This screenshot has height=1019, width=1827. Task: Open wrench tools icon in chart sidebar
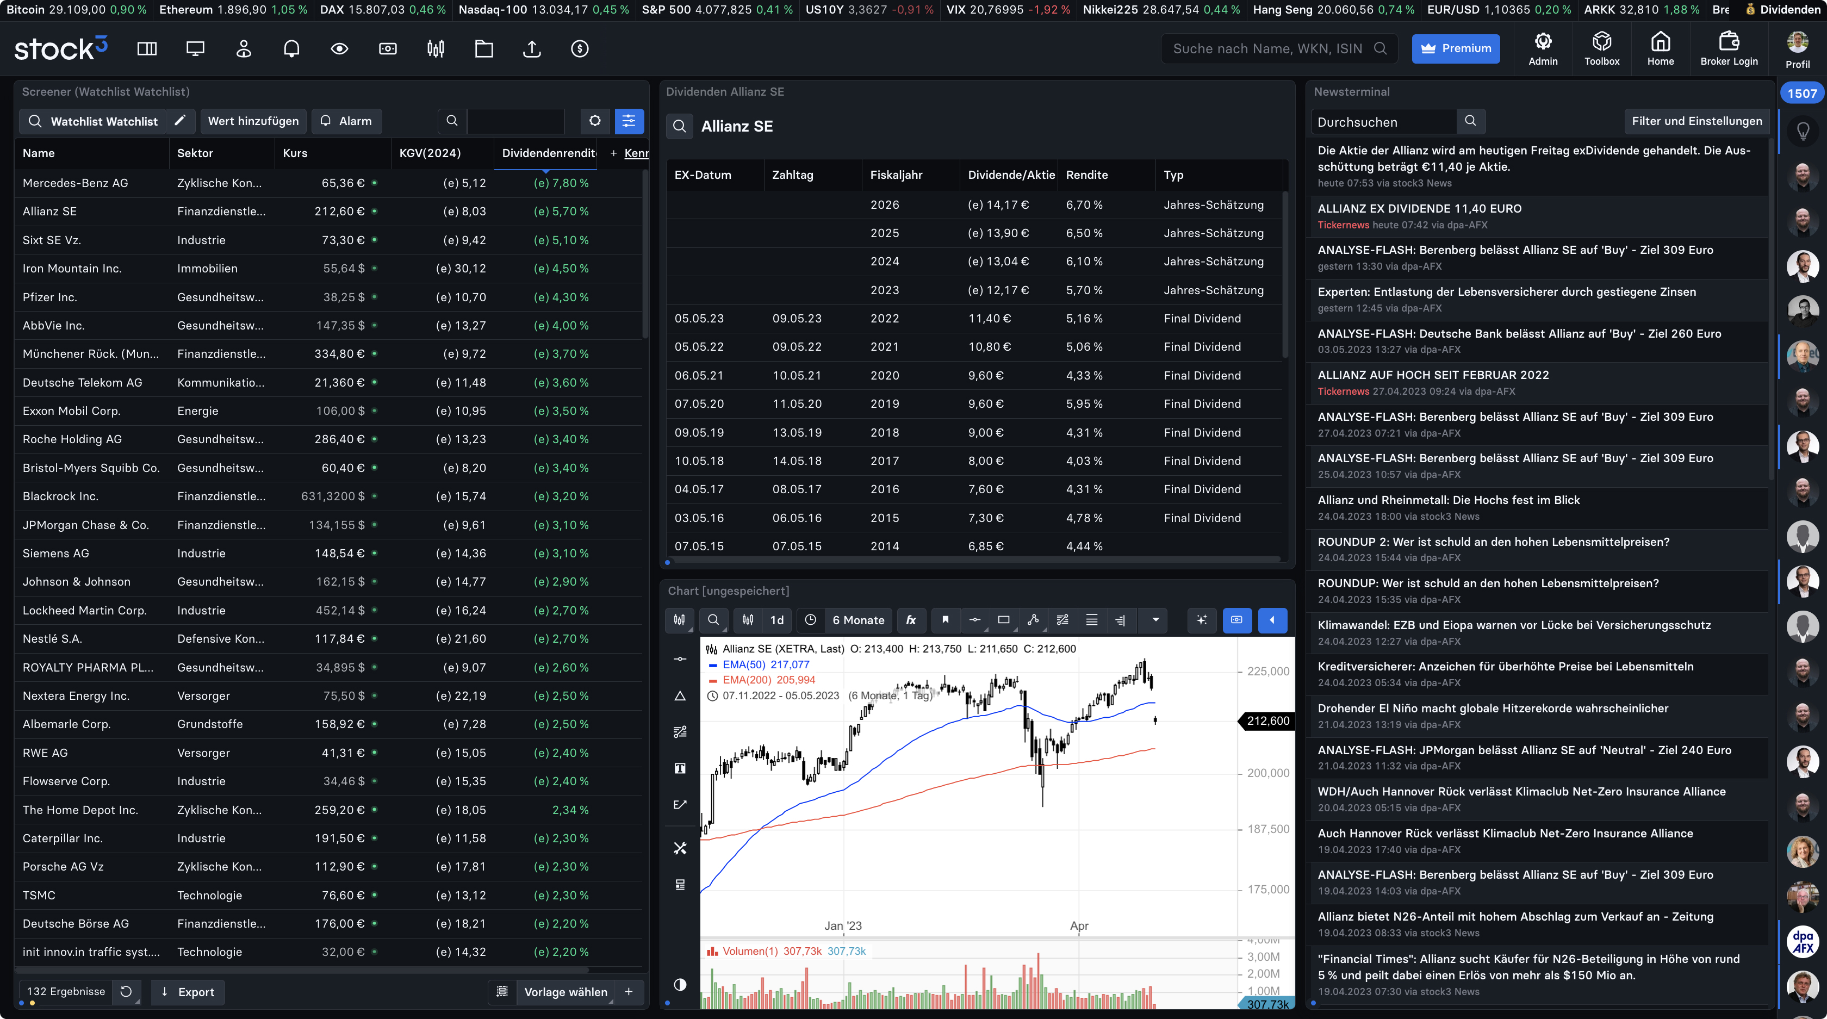[680, 848]
